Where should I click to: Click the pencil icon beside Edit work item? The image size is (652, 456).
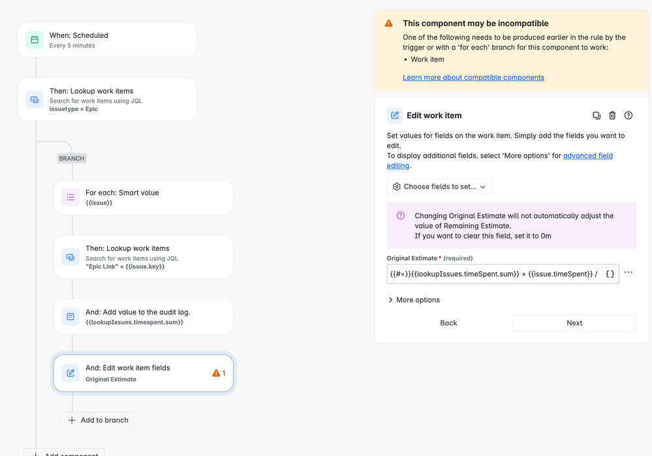tap(394, 115)
